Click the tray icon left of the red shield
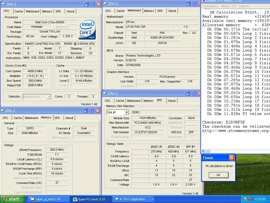Viewport: 270px width, 203px height. click(x=245, y=199)
